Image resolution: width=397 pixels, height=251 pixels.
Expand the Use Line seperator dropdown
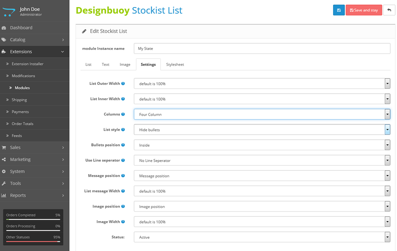[262, 160]
